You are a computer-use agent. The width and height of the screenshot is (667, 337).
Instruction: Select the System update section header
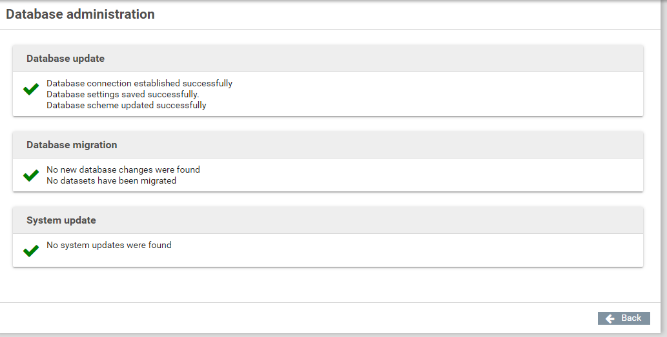point(61,220)
